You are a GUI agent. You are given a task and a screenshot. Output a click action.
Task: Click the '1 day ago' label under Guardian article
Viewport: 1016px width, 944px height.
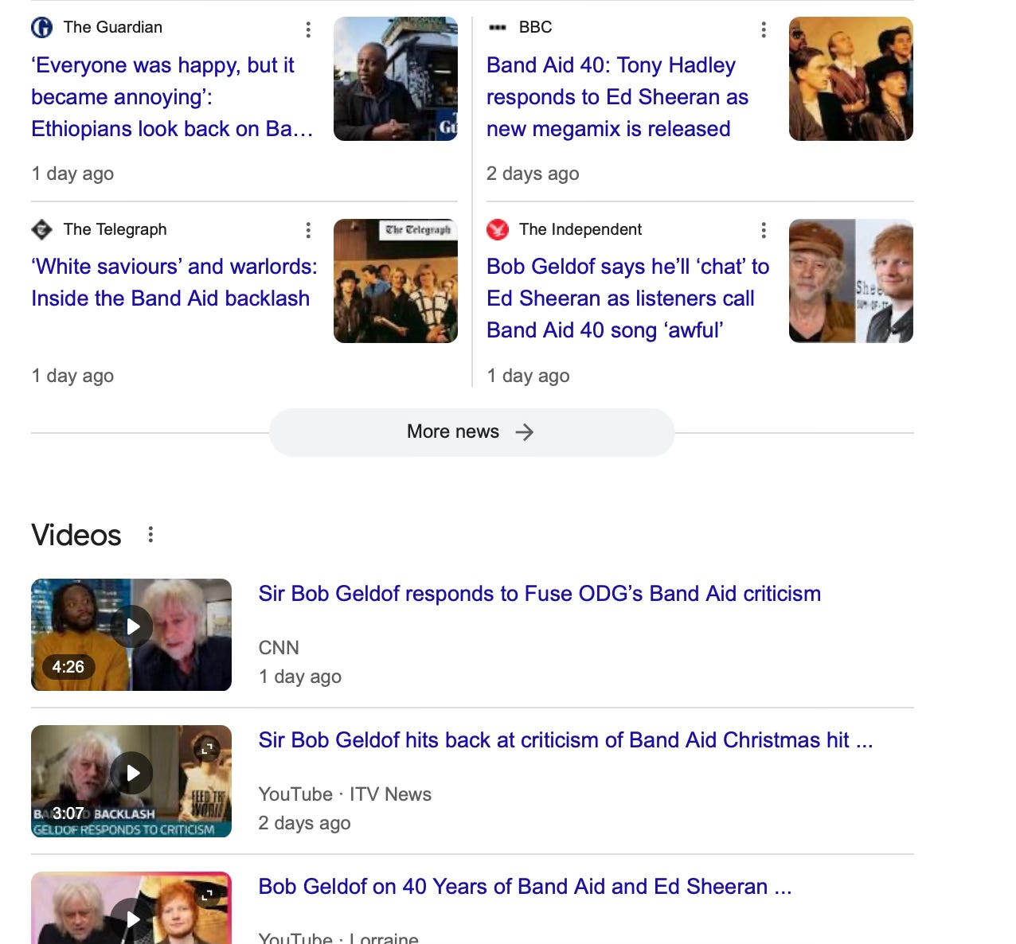(72, 174)
